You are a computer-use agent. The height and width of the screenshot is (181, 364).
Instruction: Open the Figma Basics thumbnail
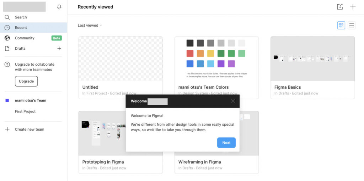[x=313, y=59]
